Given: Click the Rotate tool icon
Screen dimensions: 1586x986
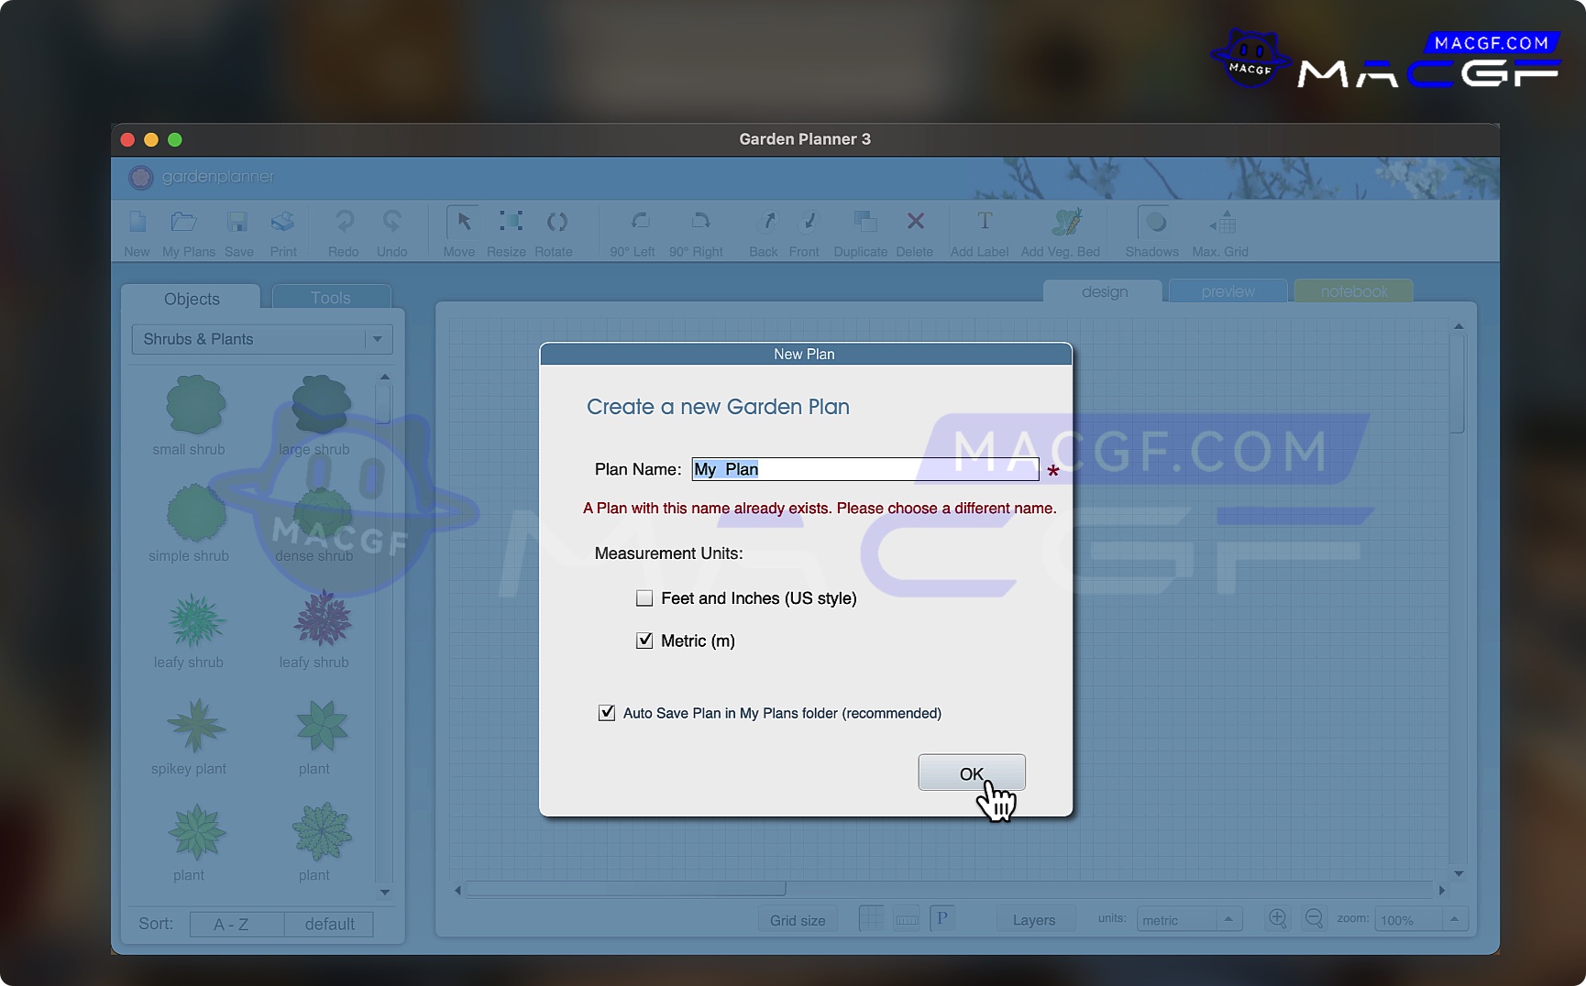Looking at the screenshot, I should pos(556,223).
